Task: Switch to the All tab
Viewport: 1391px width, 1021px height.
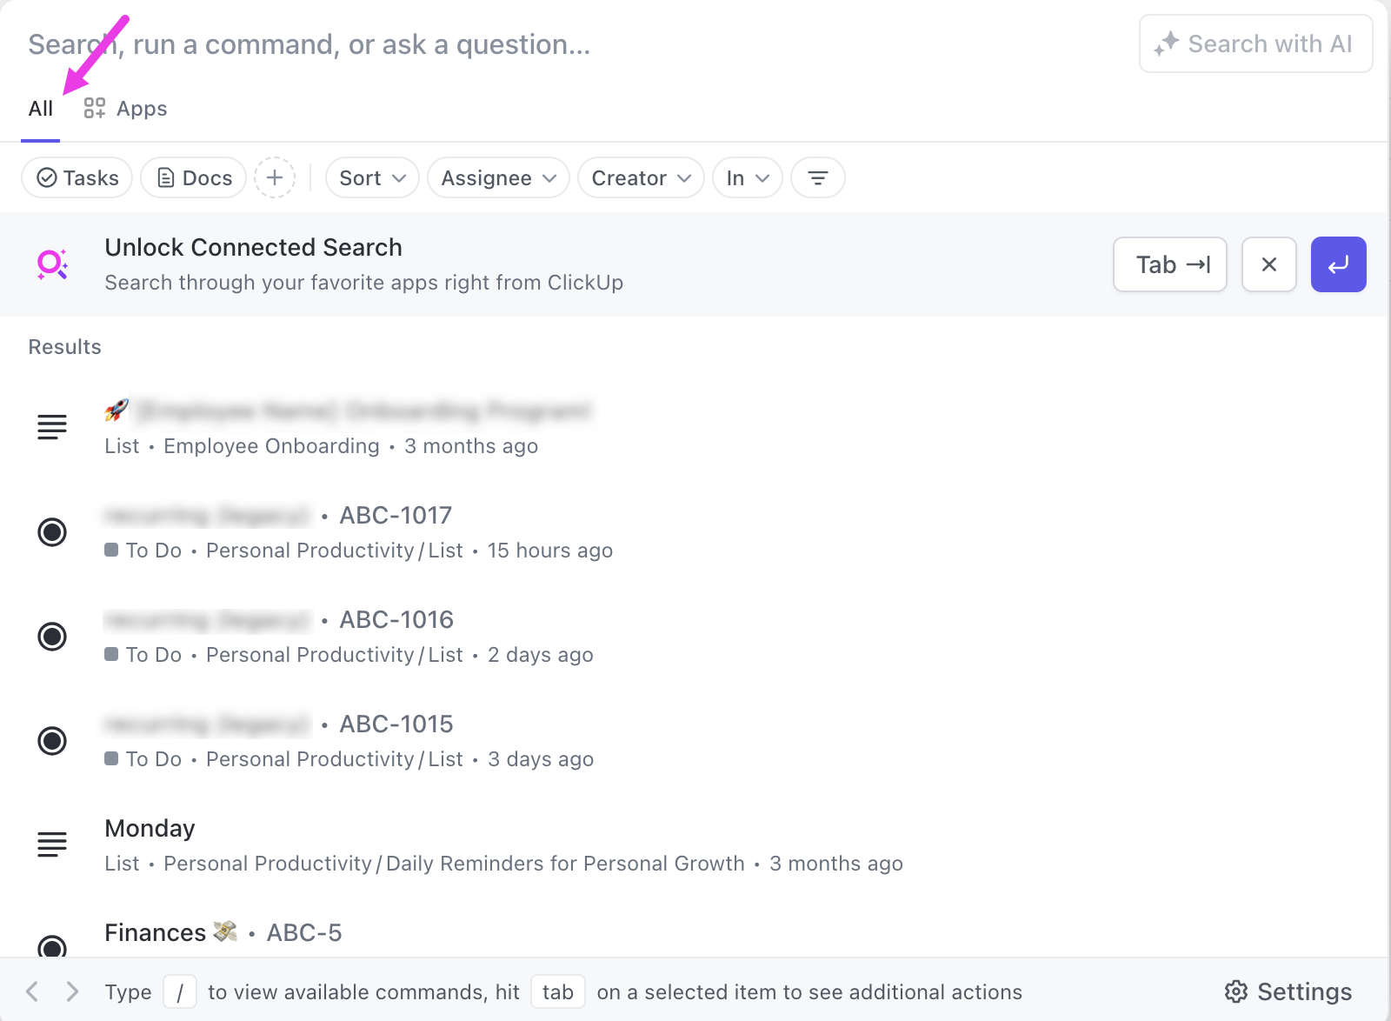Action: pyautogui.click(x=41, y=109)
